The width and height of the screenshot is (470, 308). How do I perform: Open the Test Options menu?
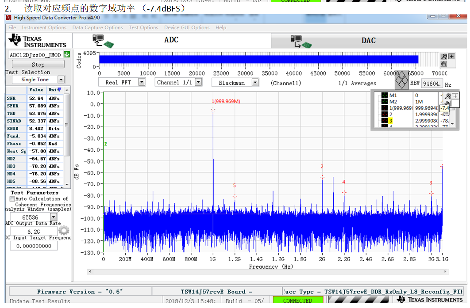143,27
